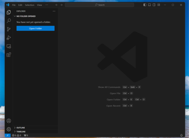Open notifications bell in status bar
The height and width of the screenshot is (138, 189).
tap(181, 135)
